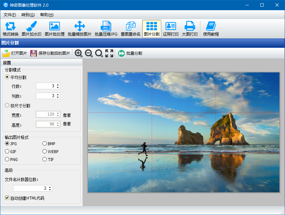
Task: Choose PNG output format
Action: click(x=12, y=159)
